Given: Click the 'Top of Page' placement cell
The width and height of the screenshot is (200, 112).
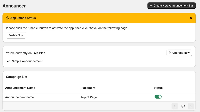Looking at the screenshot, I should pos(89,97).
